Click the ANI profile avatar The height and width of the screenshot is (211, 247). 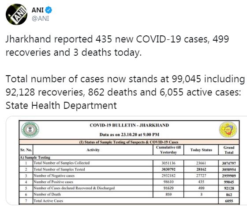pyautogui.click(x=16, y=14)
